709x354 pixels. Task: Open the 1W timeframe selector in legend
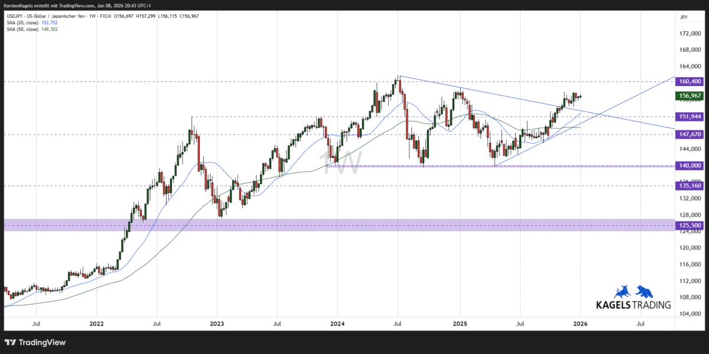tap(91, 16)
